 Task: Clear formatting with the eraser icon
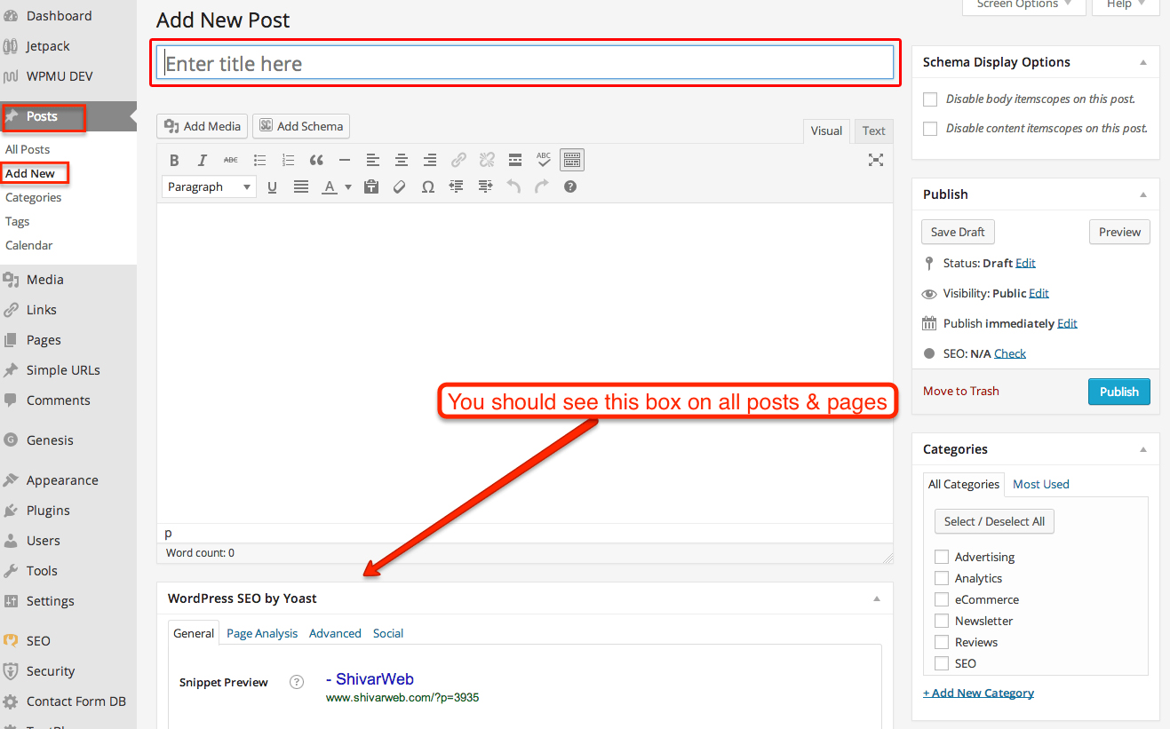tap(400, 186)
